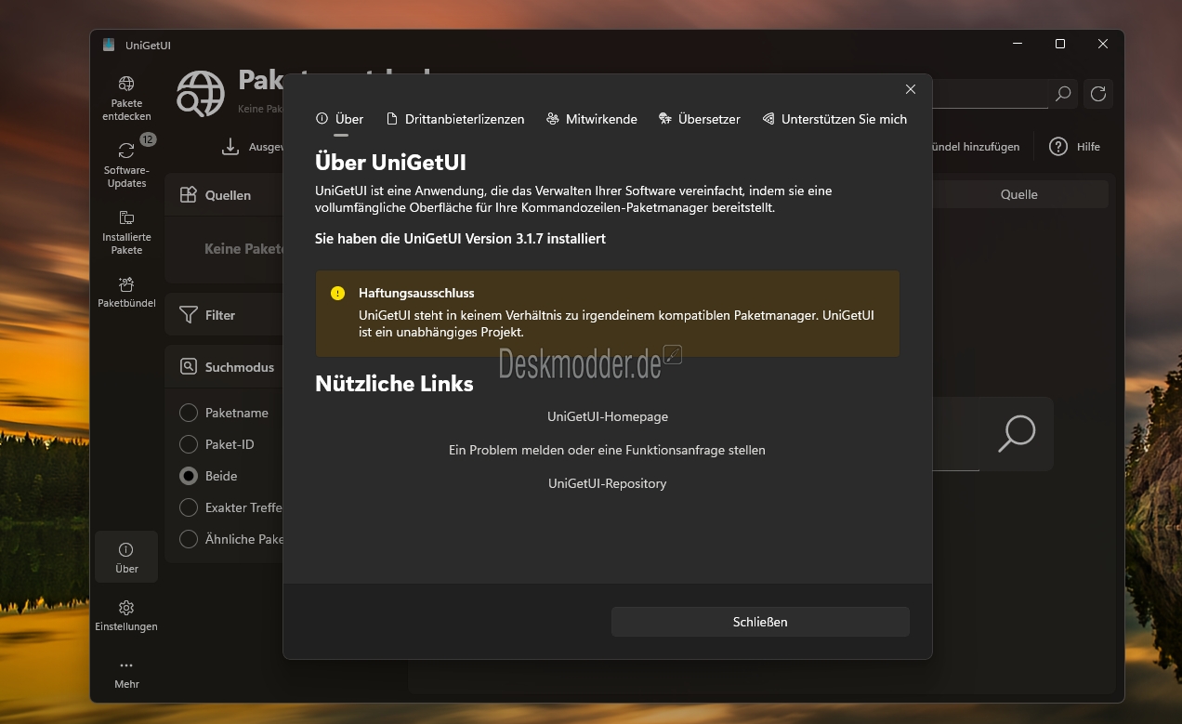This screenshot has width=1182, height=724.
Task: Minimize the UniGetUI window
Action: (x=1018, y=44)
